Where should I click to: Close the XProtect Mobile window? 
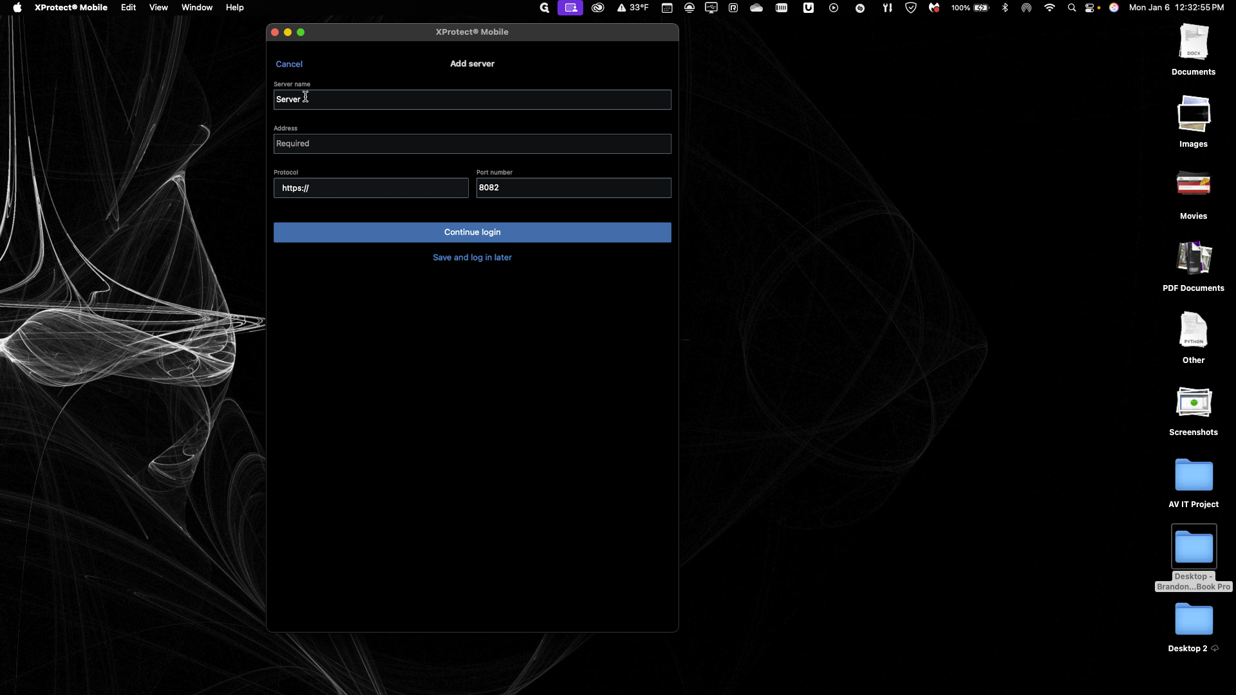(x=275, y=32)
